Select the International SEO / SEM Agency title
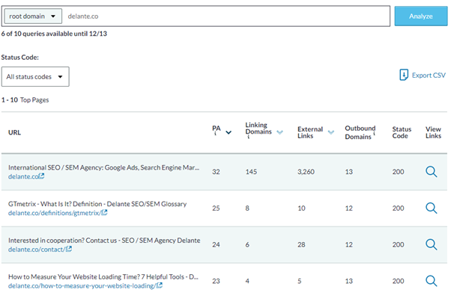Viewport: 451px width, 298px height. point(103,167)
